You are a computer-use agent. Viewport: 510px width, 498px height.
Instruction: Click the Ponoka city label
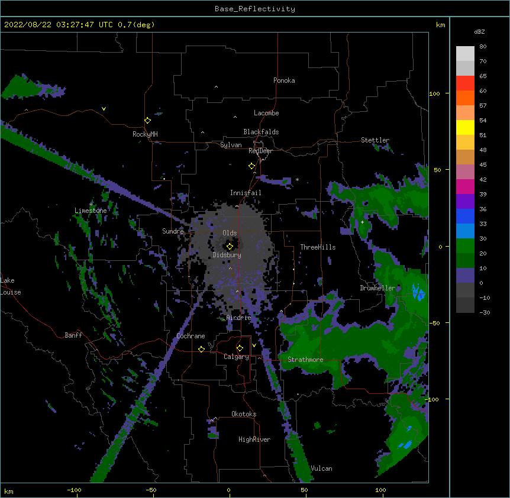click(284, 80)
